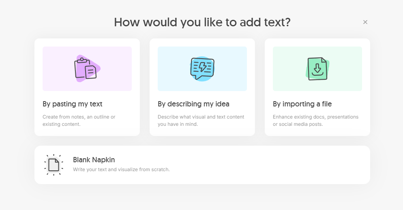
Task: Click the clipboard paste icon
Action: (87, 68)
